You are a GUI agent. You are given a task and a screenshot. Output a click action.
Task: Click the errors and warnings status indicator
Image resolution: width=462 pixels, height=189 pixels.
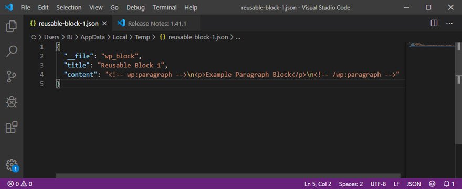pos(20,184)
